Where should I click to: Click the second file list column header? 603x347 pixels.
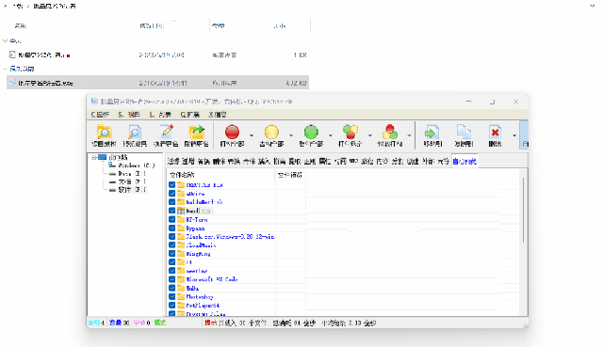290,175
